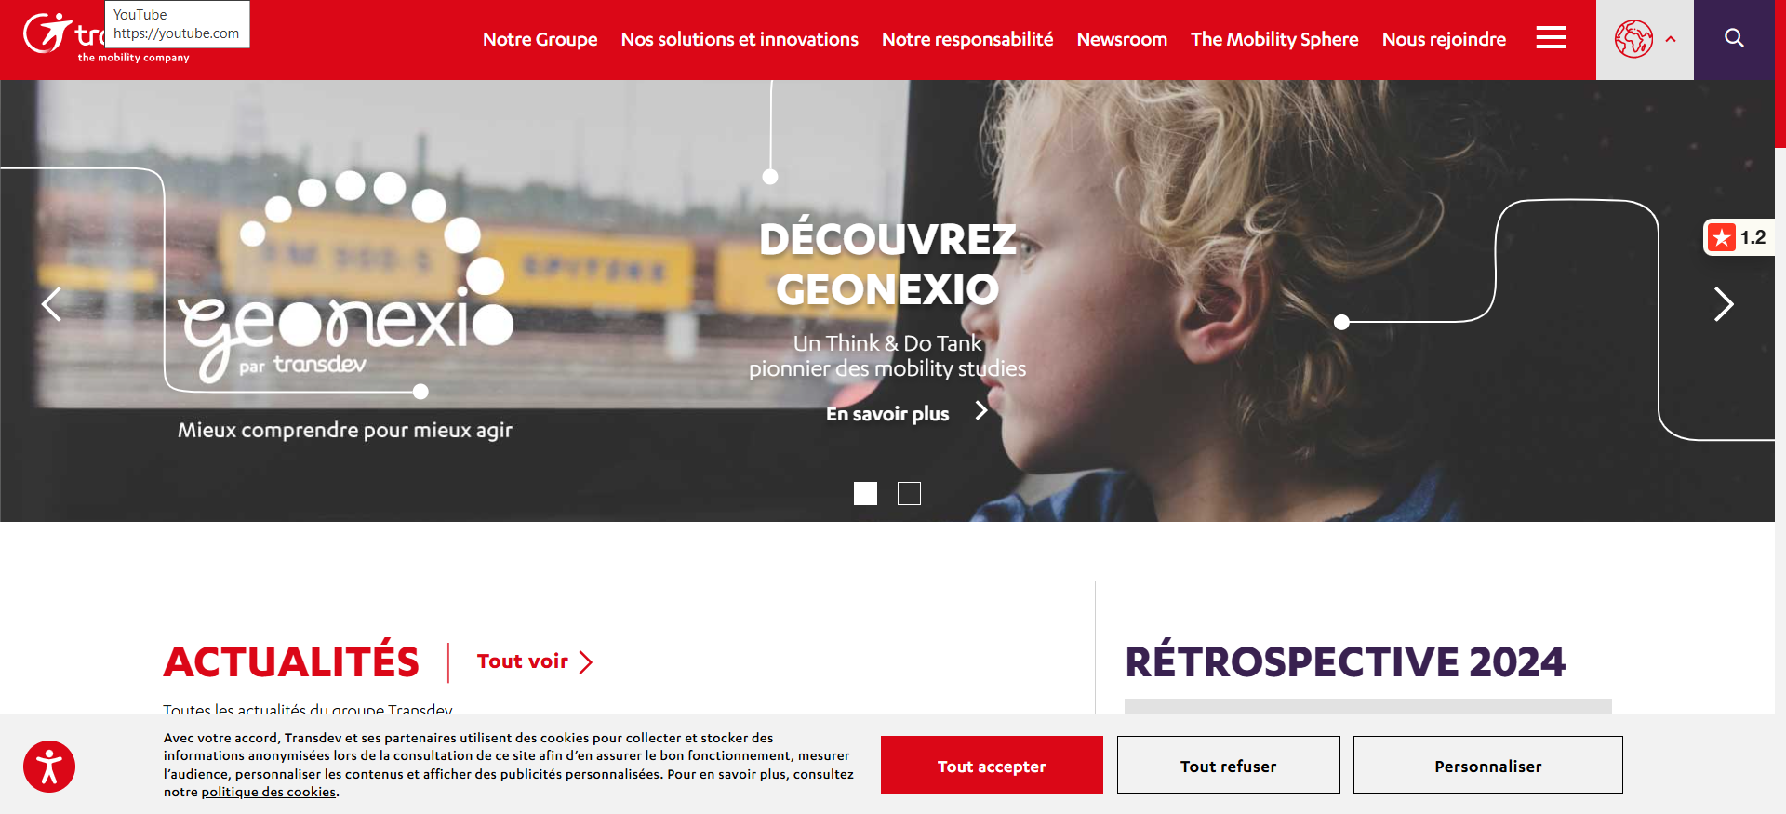Click the Tout refuser button
Screen dimensions: 1786x814
(x=1228, y=765)
